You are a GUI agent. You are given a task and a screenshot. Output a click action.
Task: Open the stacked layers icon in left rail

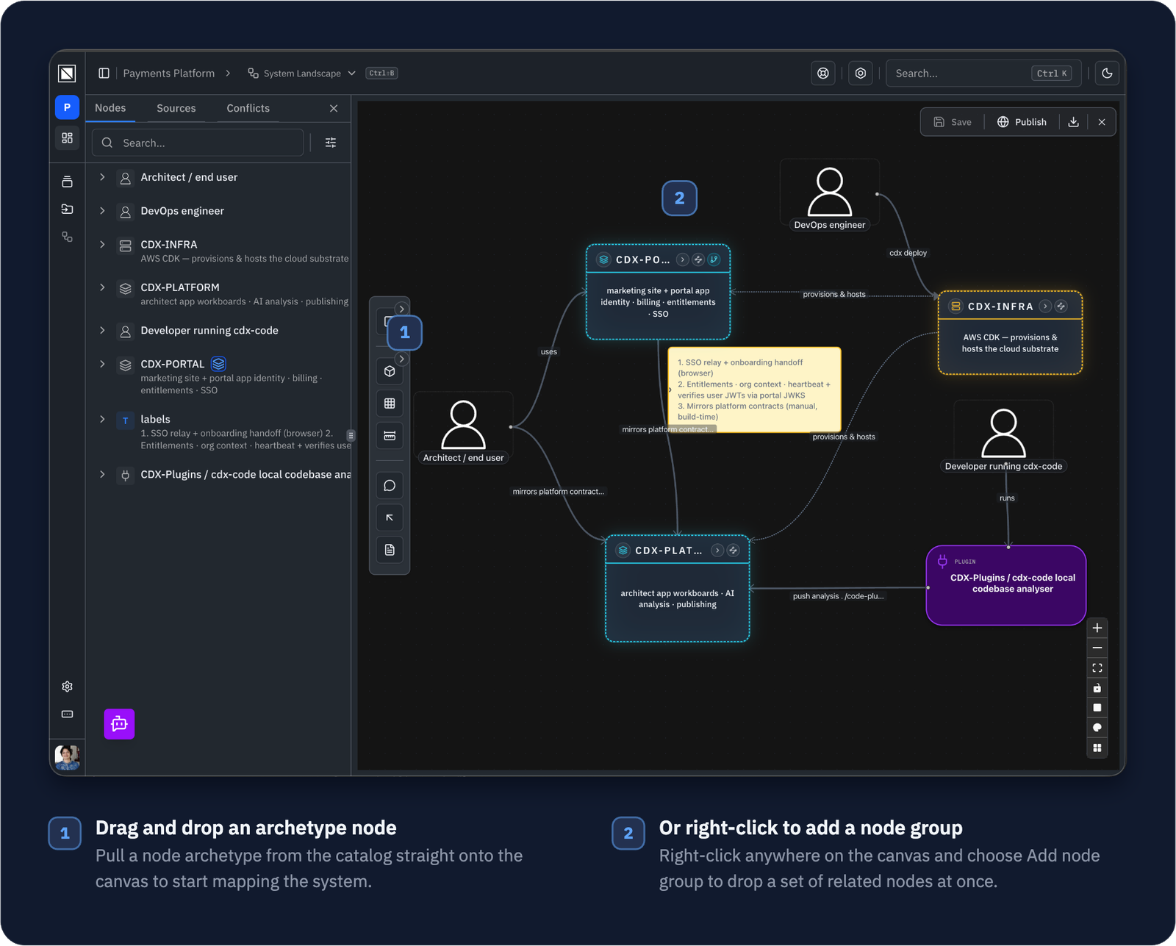tap(67, 182)
